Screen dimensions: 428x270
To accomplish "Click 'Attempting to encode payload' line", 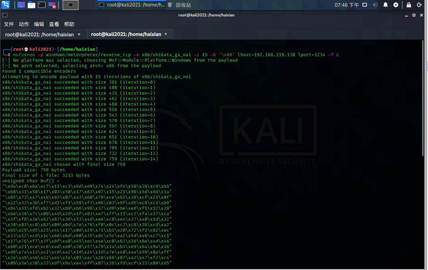I will coord(97,76).
